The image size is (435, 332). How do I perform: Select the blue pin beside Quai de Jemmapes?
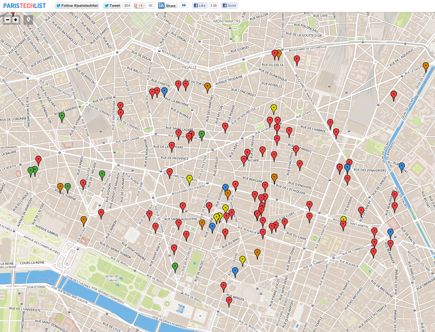pos(402,167)
